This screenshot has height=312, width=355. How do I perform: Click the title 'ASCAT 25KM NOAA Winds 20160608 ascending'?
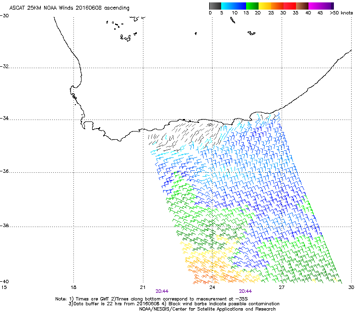(69, 8)
